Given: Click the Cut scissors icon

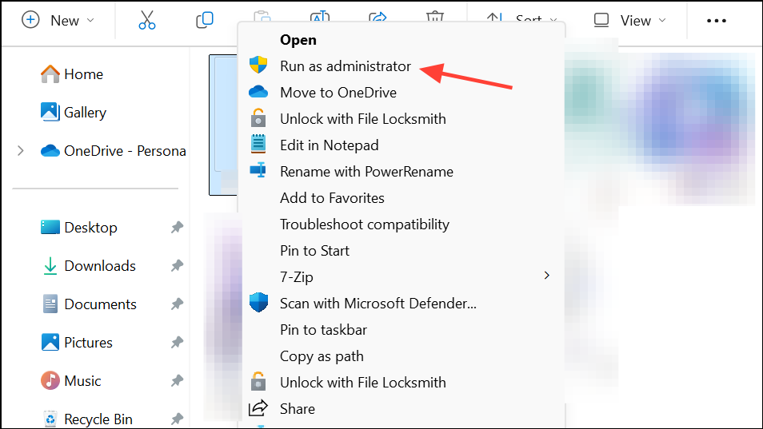Looking at the screenshot, I should click(x=147, y=20).
